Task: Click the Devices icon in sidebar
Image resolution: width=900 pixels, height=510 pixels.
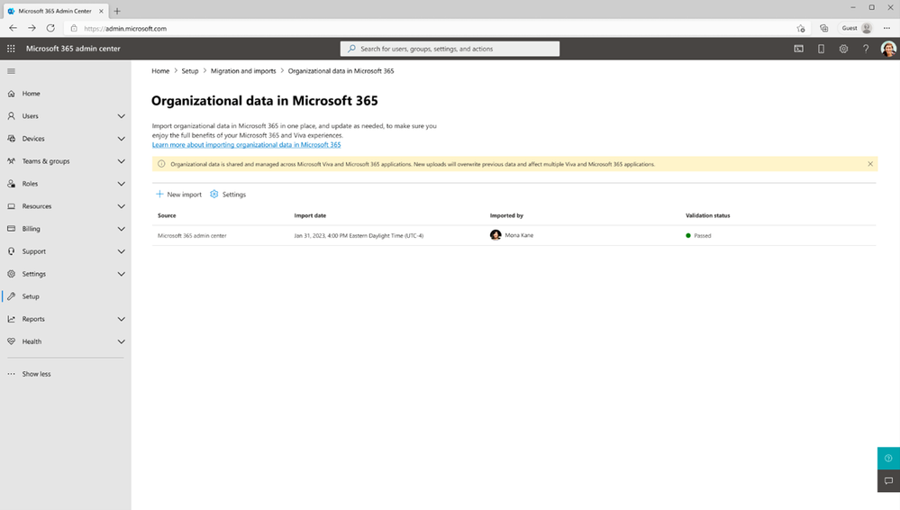Action: click(11, 139)
